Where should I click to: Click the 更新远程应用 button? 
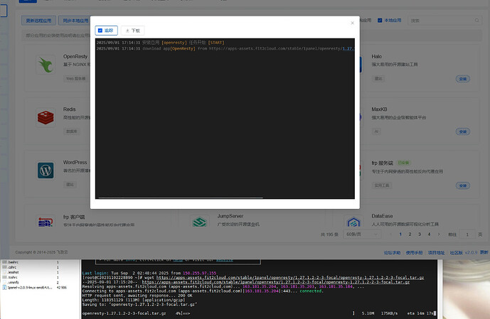pyautogui.click(x=38, y=21)
